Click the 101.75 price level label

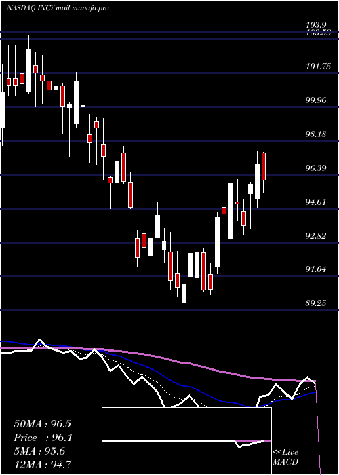tap(319, 67)
